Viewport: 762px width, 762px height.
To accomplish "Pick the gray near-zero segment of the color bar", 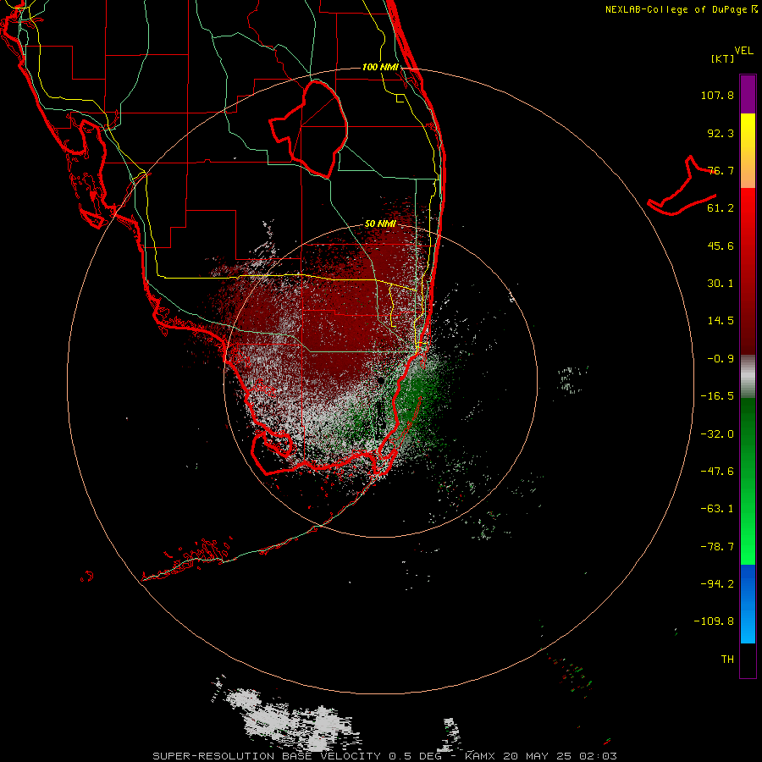I will (748, 377).
